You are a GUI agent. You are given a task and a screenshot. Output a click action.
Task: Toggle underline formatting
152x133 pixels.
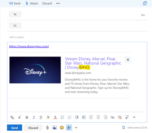click(x=41, y=117)
